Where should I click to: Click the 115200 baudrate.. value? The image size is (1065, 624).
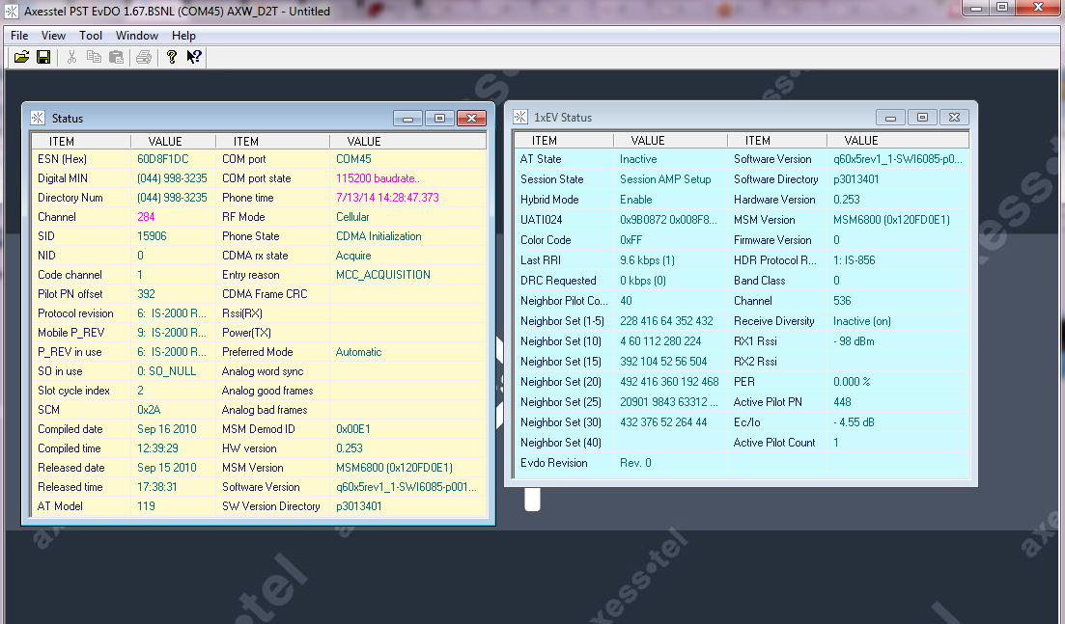(378, 178)
